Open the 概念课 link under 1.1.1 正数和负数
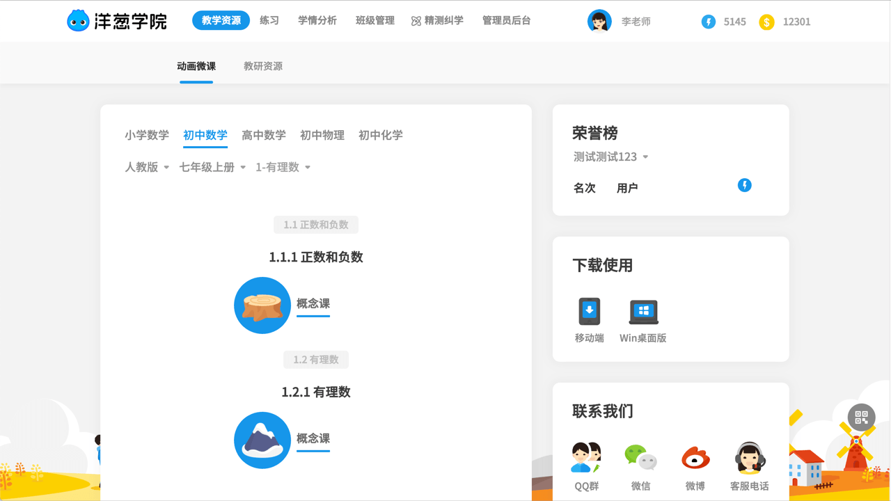The height and width of the screenshot is (501, 891). (313, 304)
